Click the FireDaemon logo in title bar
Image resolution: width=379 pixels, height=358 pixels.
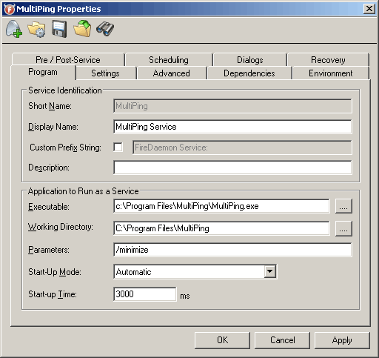[x=10, y=9]
